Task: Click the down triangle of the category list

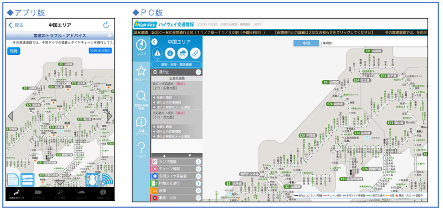Action: [190, 155]
